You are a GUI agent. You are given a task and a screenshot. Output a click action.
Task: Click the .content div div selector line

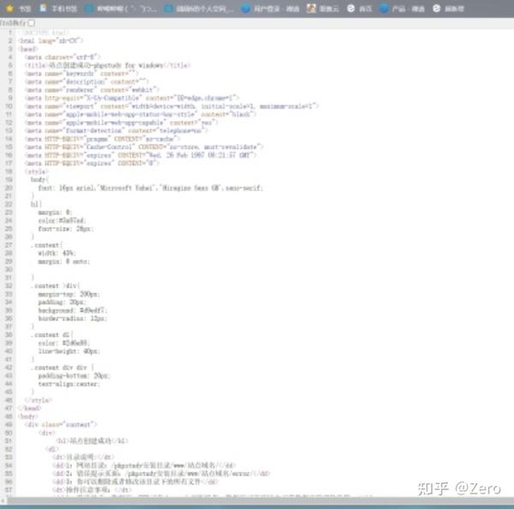click(x=63, y=368)
